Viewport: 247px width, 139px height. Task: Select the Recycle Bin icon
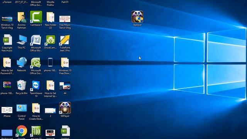(22, 85)
